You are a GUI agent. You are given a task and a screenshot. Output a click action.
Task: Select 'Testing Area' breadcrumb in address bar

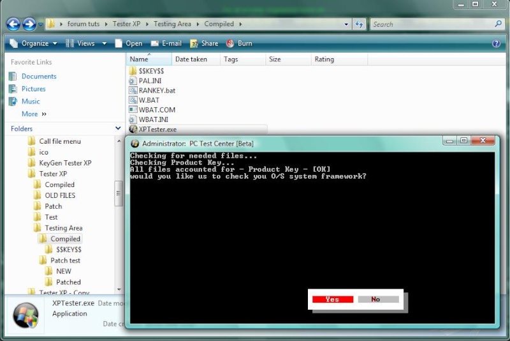pyautogui.click(x=172, y=24)
